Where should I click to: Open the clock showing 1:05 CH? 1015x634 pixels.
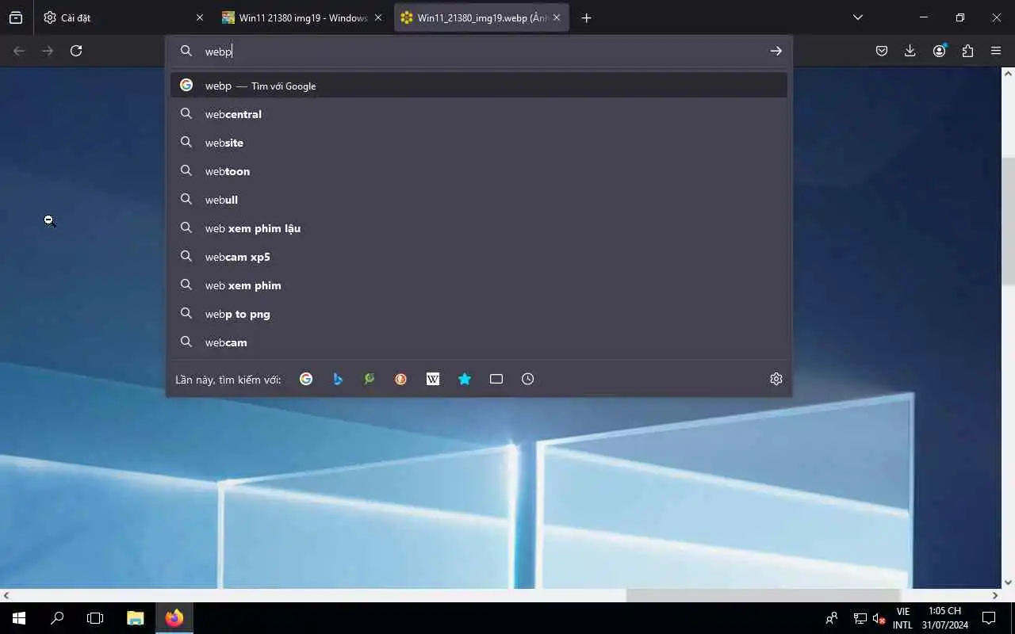pos(944,618)
